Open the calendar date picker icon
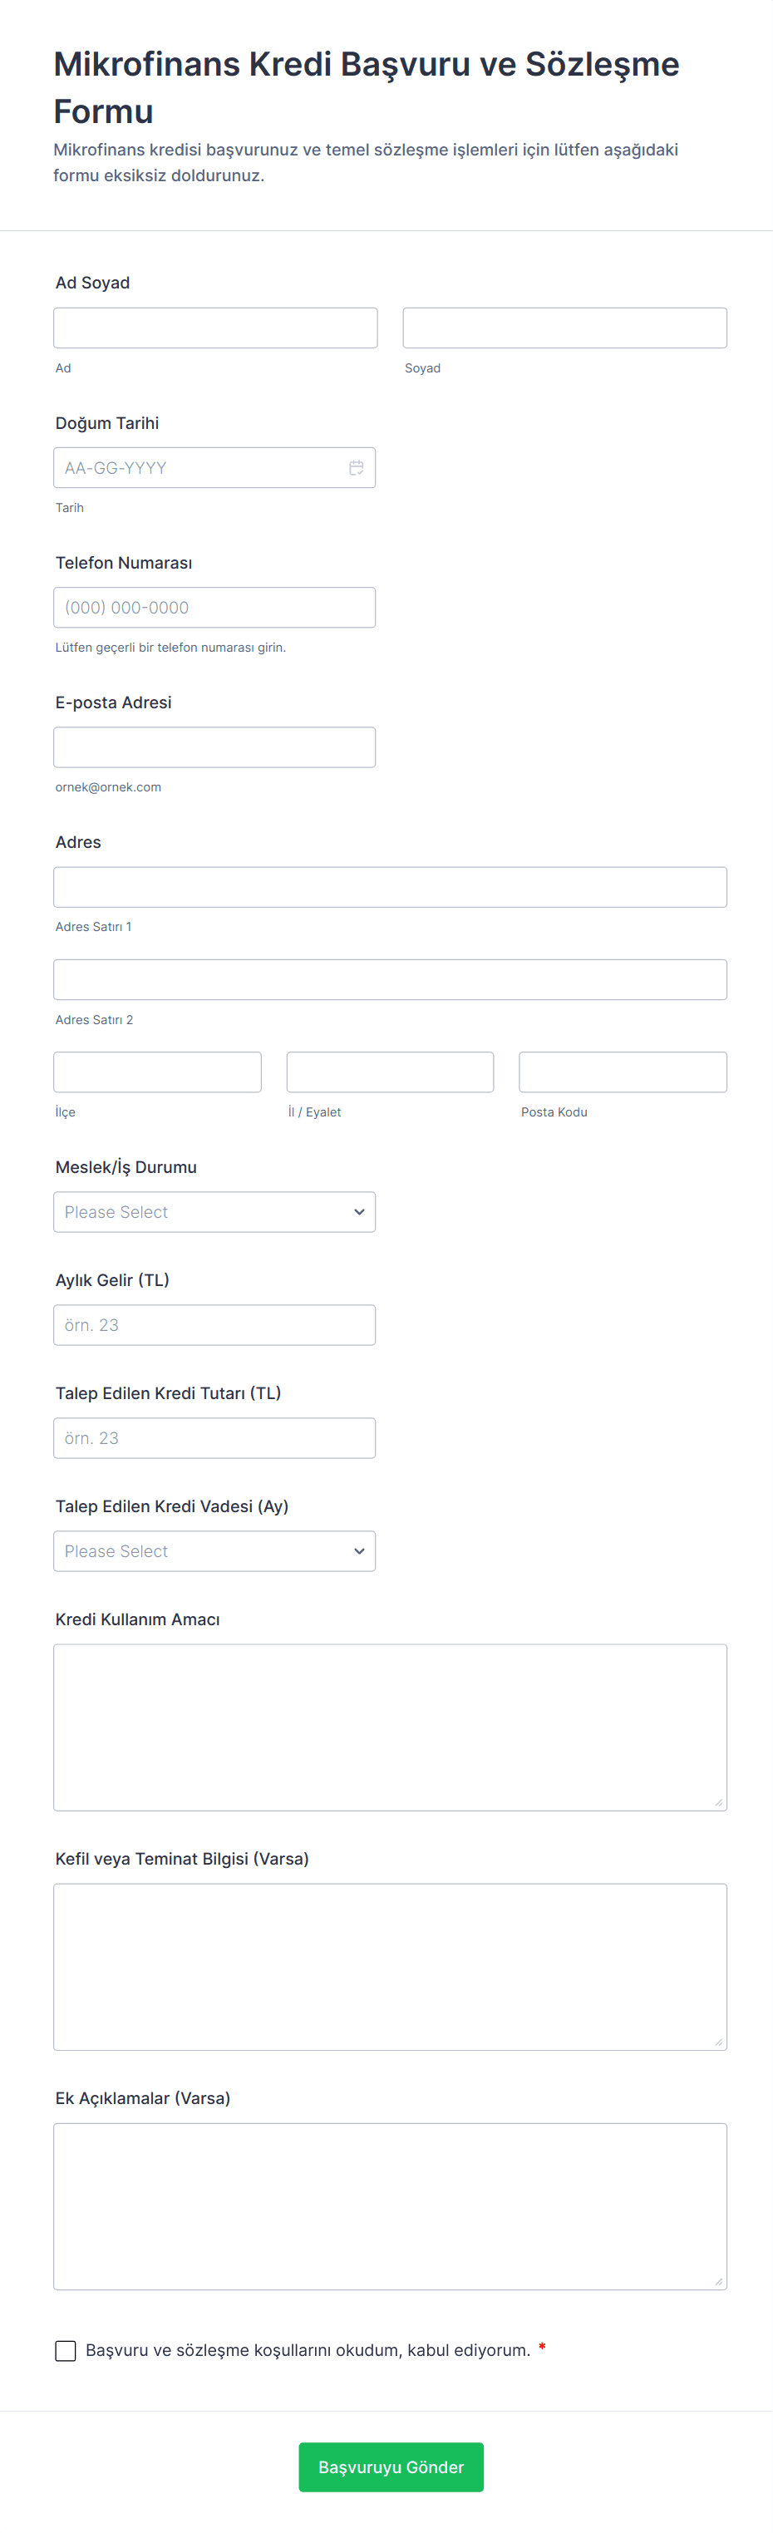 (x=356, y=468)
